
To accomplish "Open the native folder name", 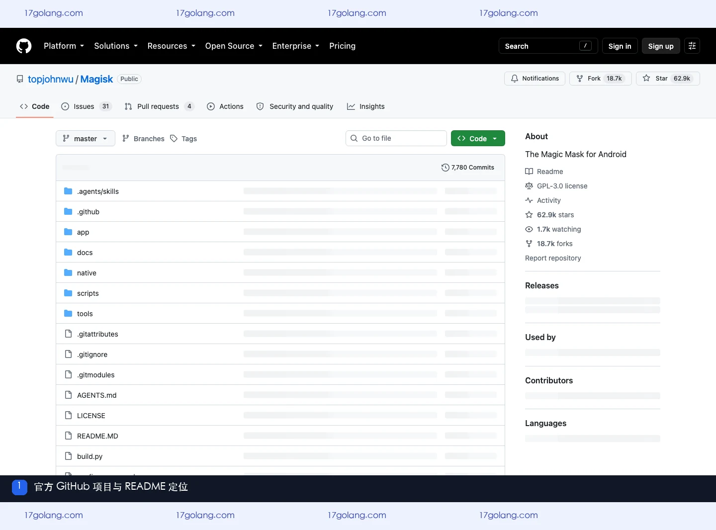I will 87,273.
